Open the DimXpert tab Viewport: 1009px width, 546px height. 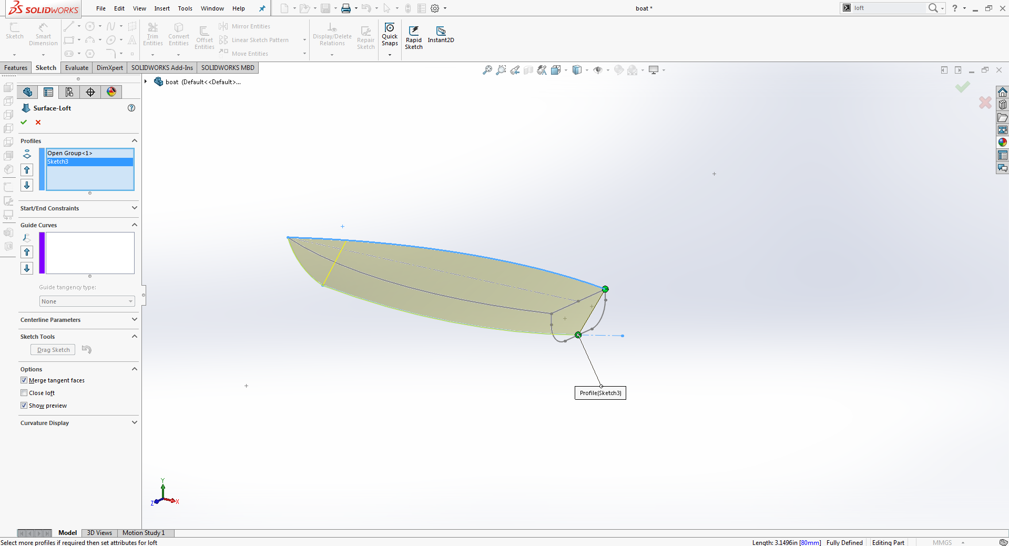pyautogui.click(x=110, y=68)
